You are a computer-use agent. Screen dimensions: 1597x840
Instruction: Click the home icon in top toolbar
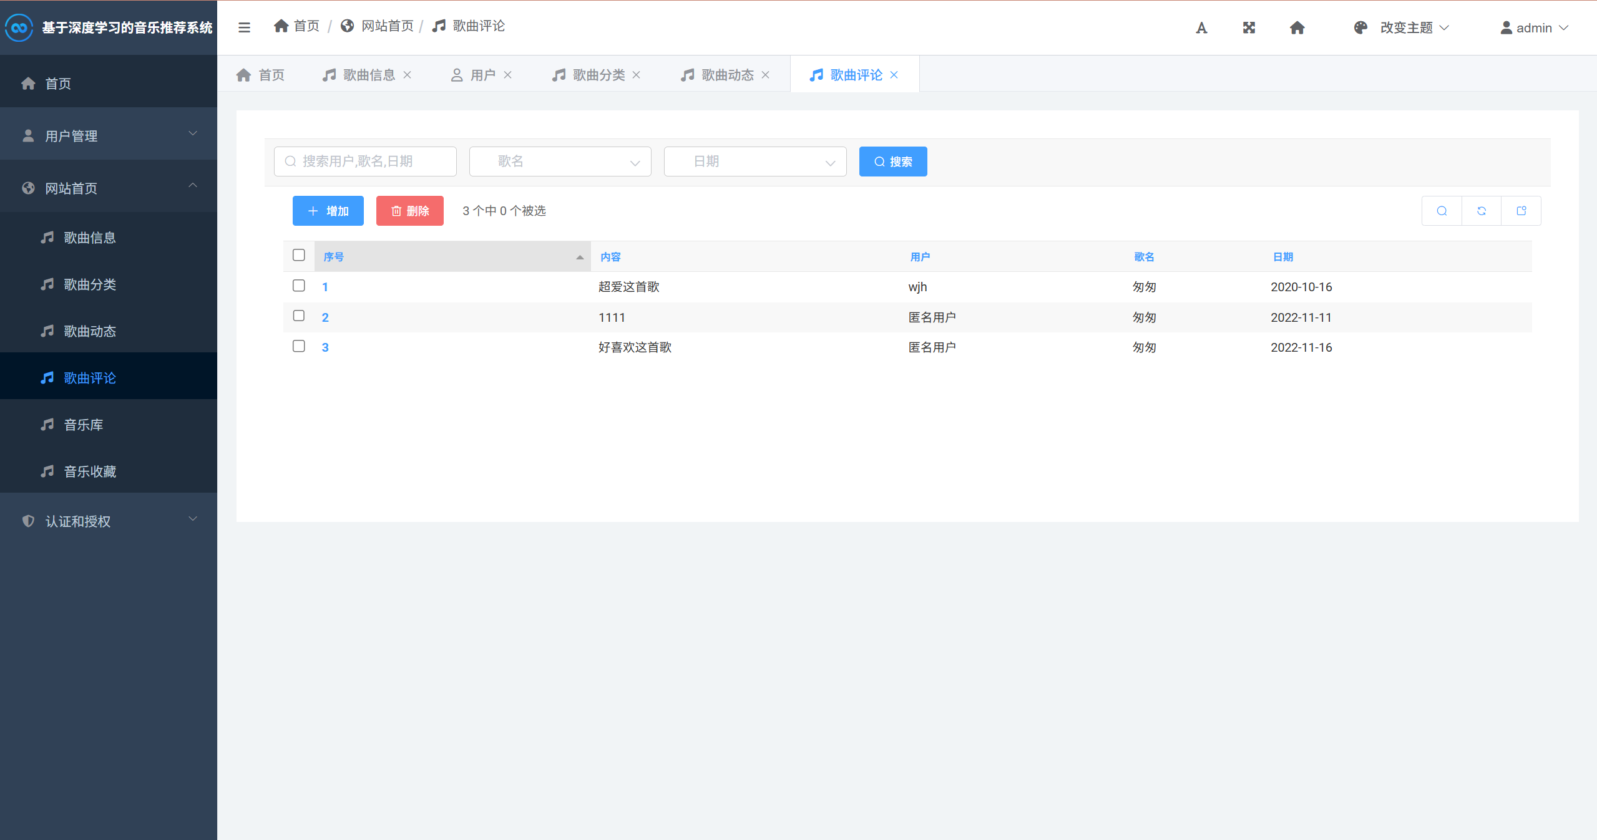point(1297,27)
